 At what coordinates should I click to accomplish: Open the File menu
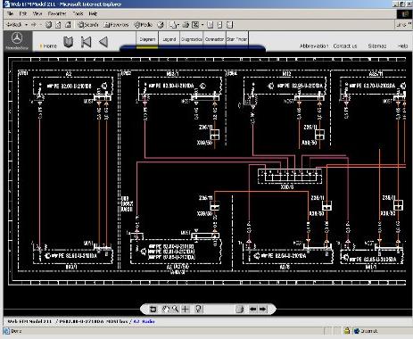[x=10, y=13]
